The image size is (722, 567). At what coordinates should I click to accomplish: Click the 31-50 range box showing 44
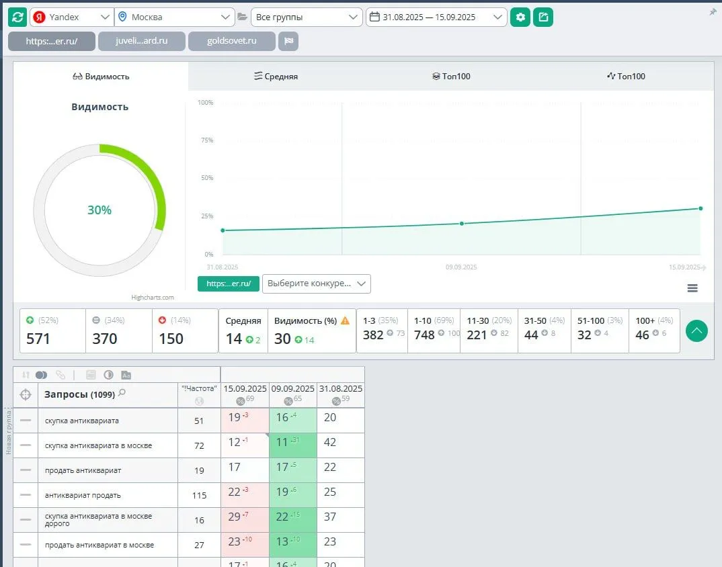[x=545, y=331]
